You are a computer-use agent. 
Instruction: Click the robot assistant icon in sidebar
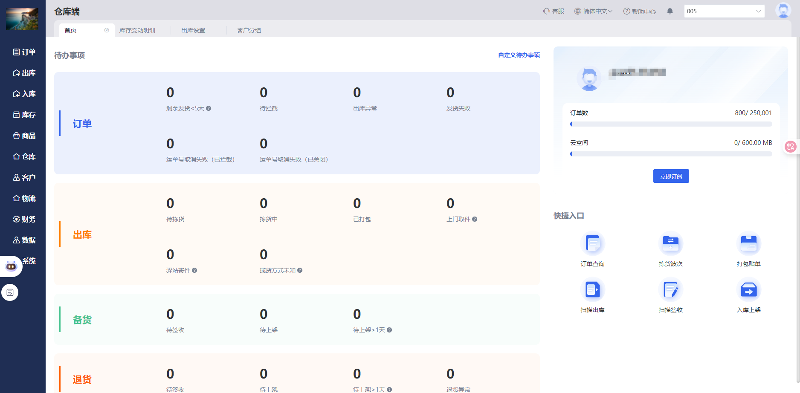point(11,266)
